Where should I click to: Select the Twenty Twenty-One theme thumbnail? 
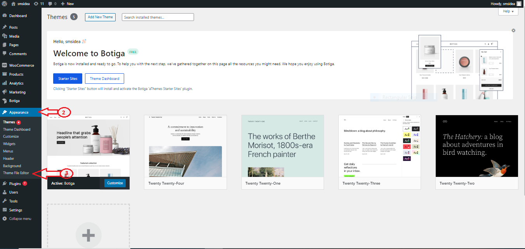pyautogui.click(x=282, y=146)
